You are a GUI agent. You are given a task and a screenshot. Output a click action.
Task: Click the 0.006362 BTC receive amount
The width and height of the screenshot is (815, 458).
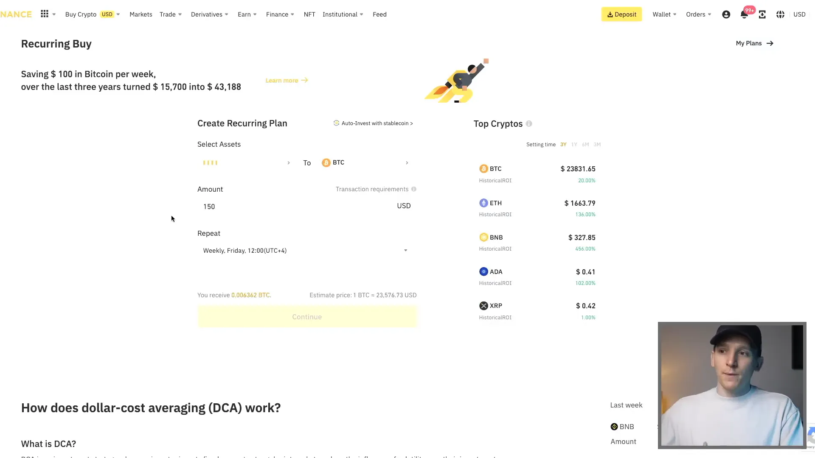click(x=250, y=295)
